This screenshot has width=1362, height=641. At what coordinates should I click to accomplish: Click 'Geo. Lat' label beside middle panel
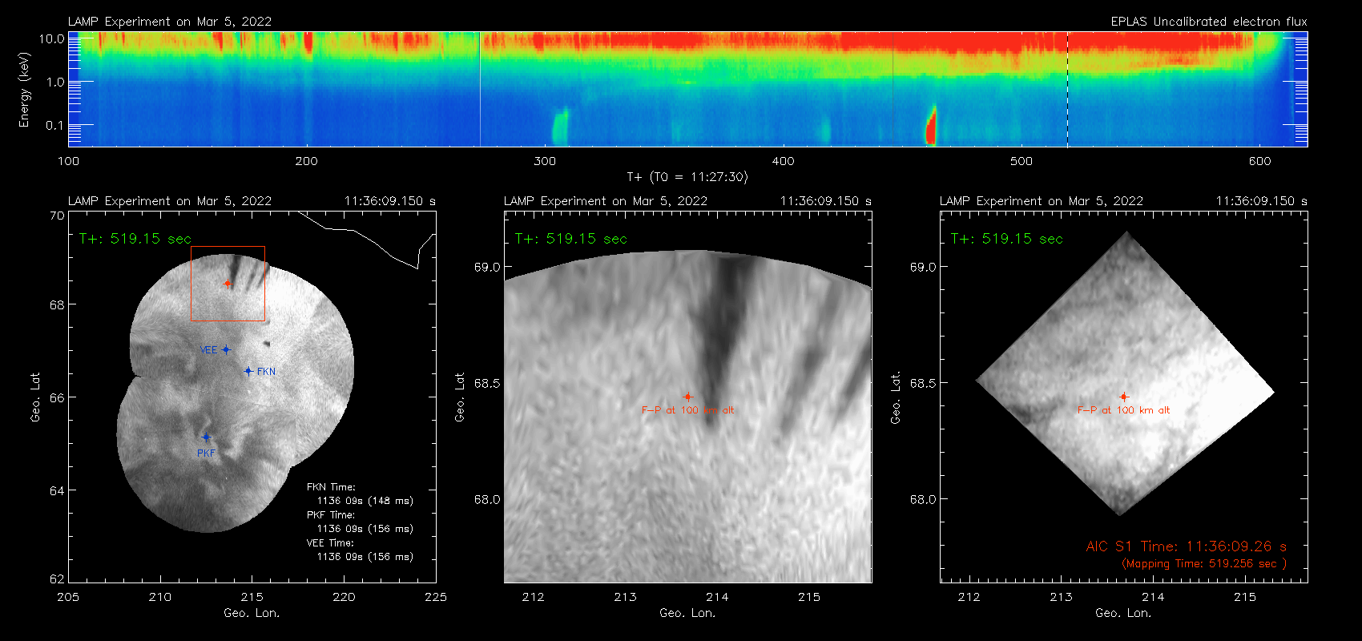pyautogui.click(x=460, y=397)
